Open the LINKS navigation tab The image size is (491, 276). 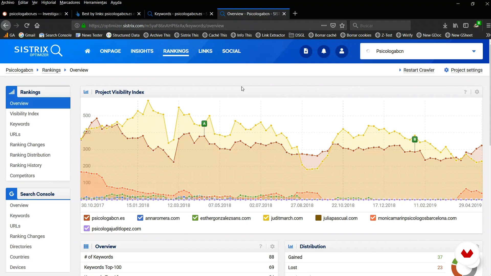205,51
